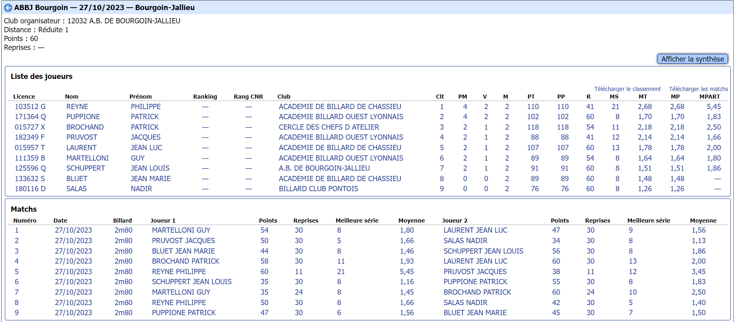Click the Liste des joueurs heading
This screenshot has width=734, height=322.
click(41, 76)
